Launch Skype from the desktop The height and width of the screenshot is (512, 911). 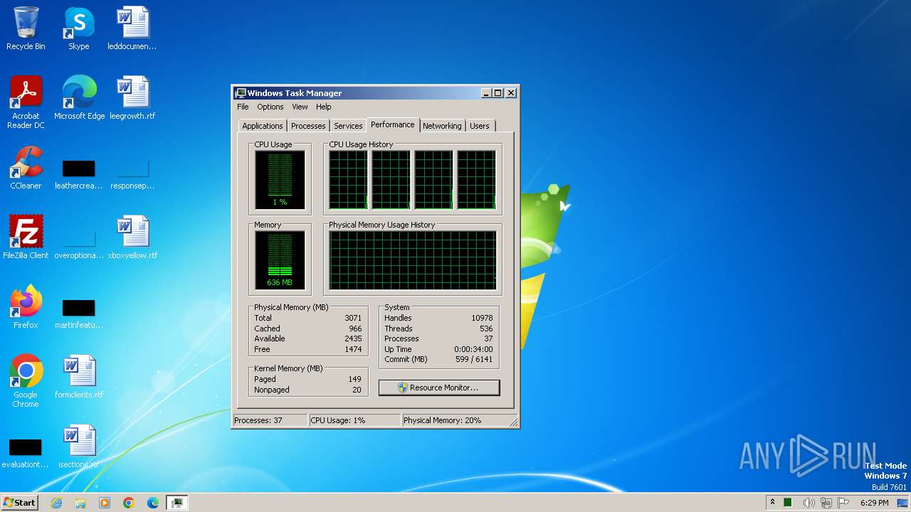tap(79, 28)
